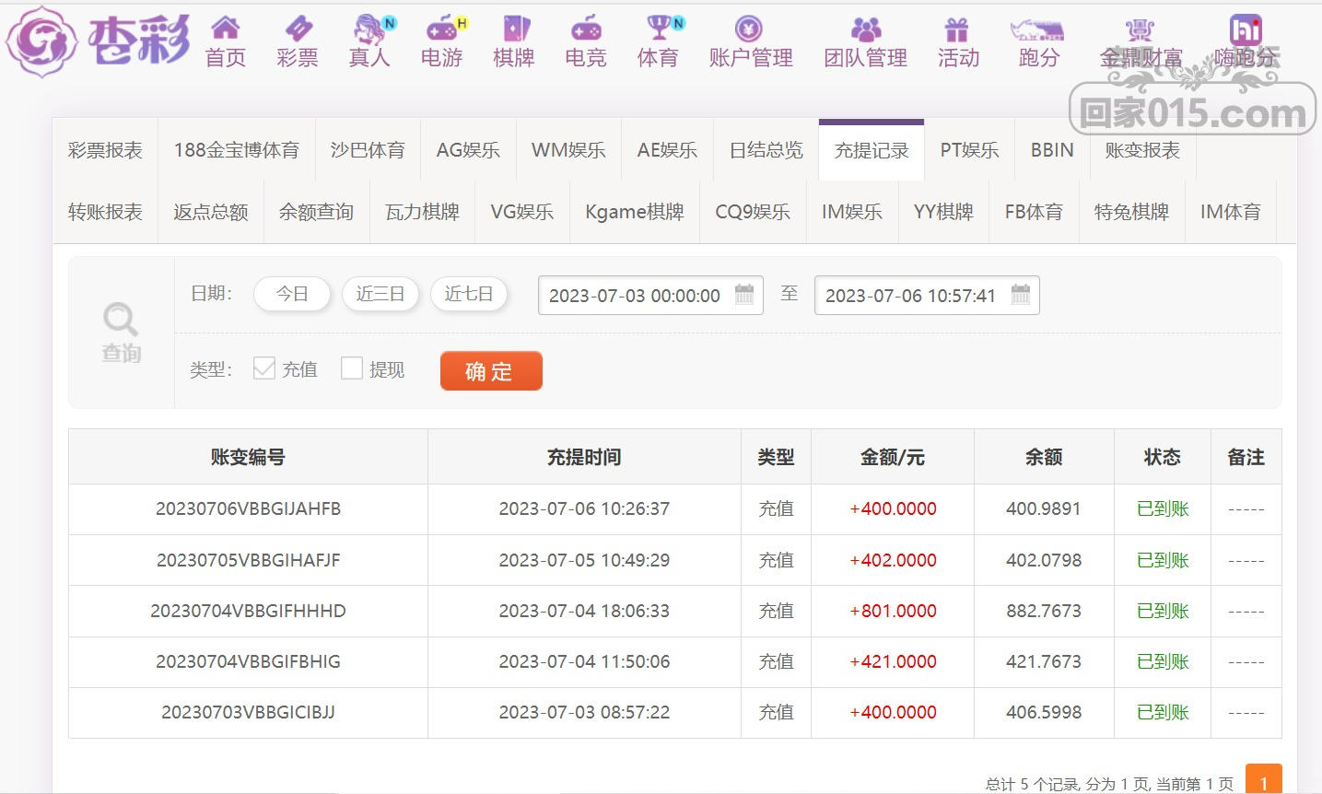Open end date calendar picker icon
The image size is (1322, 794).
(1021, 295)
